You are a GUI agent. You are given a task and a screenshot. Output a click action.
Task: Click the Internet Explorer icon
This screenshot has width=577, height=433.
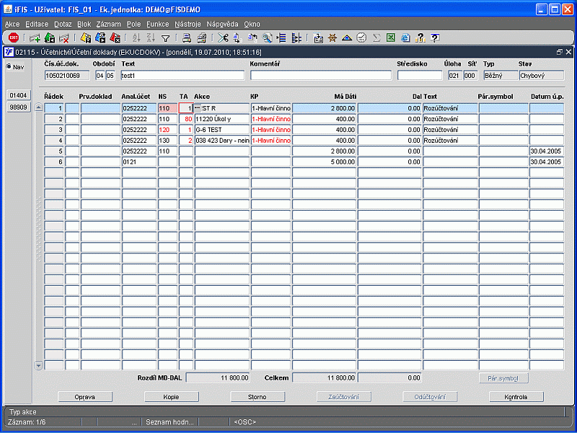pos(405,38)
